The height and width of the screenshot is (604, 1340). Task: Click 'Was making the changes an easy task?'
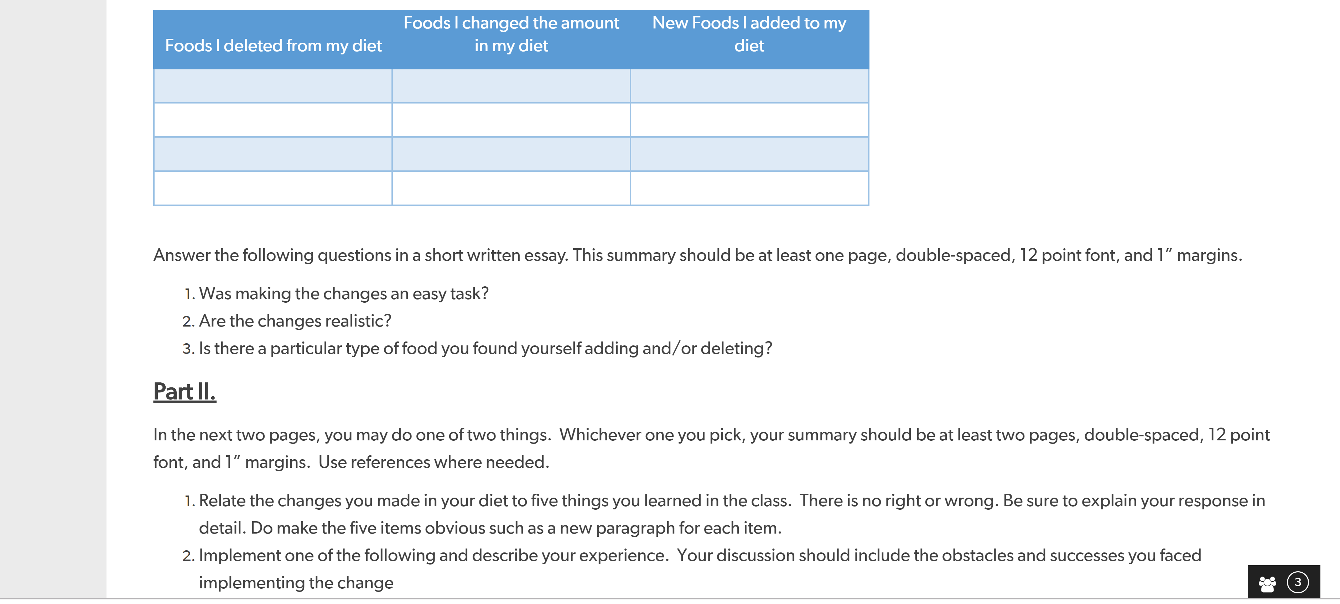point(344,294)
